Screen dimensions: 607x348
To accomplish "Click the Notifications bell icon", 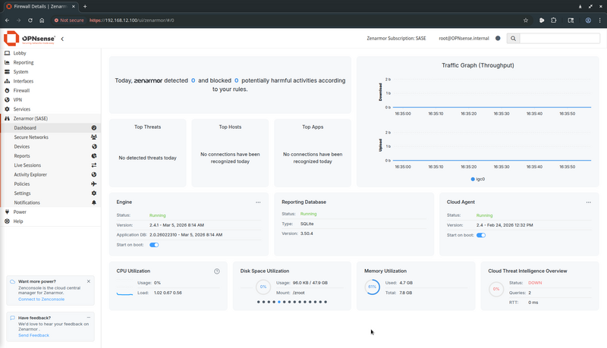I will [93, 202].
